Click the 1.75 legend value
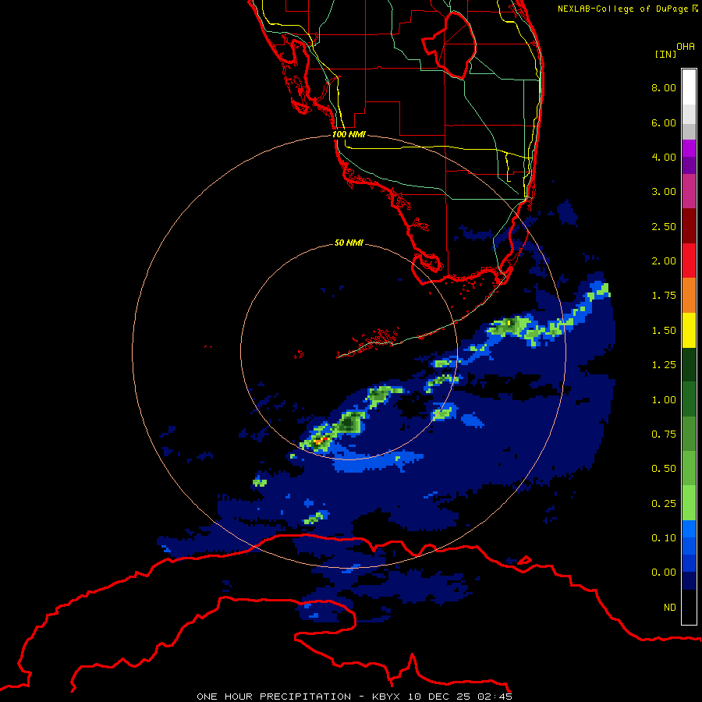This screenshot has width=702, height=702. [664, 296]
